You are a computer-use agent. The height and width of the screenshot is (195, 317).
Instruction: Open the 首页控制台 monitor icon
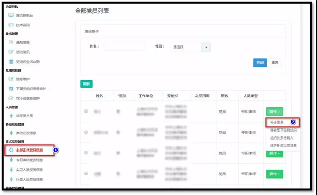(11, 15)
